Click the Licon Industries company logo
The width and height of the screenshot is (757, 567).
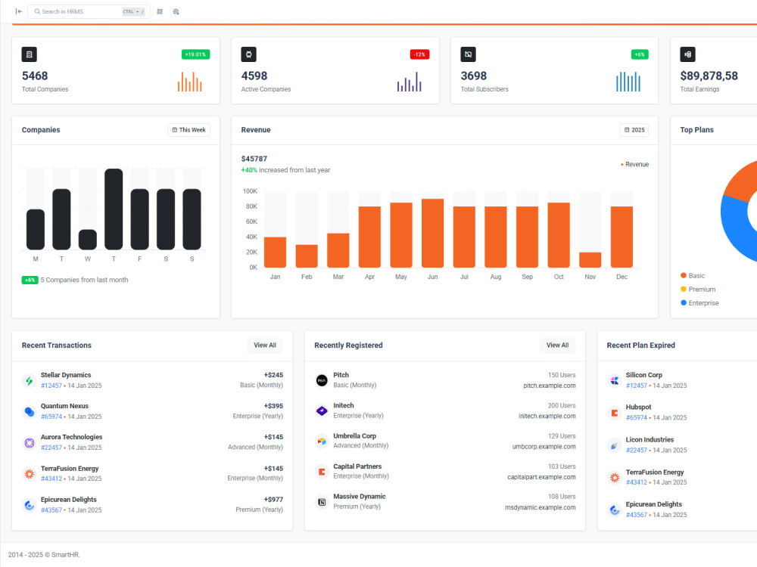tap(614, 445)
